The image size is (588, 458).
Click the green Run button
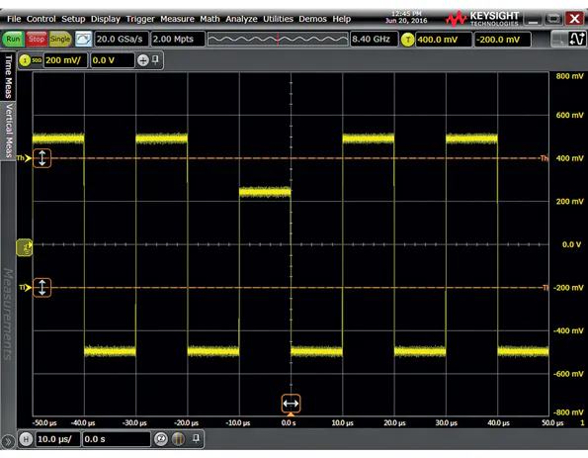13,39
